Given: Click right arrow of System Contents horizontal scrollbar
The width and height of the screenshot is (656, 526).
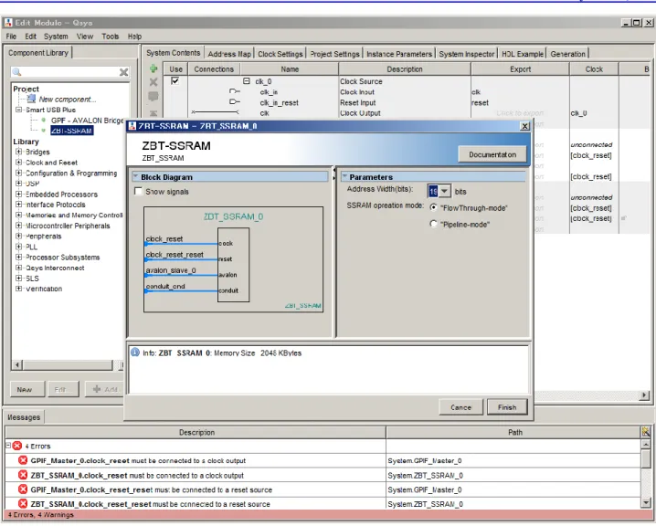Looking at the screenshot, I should click(x=645, y=394).
